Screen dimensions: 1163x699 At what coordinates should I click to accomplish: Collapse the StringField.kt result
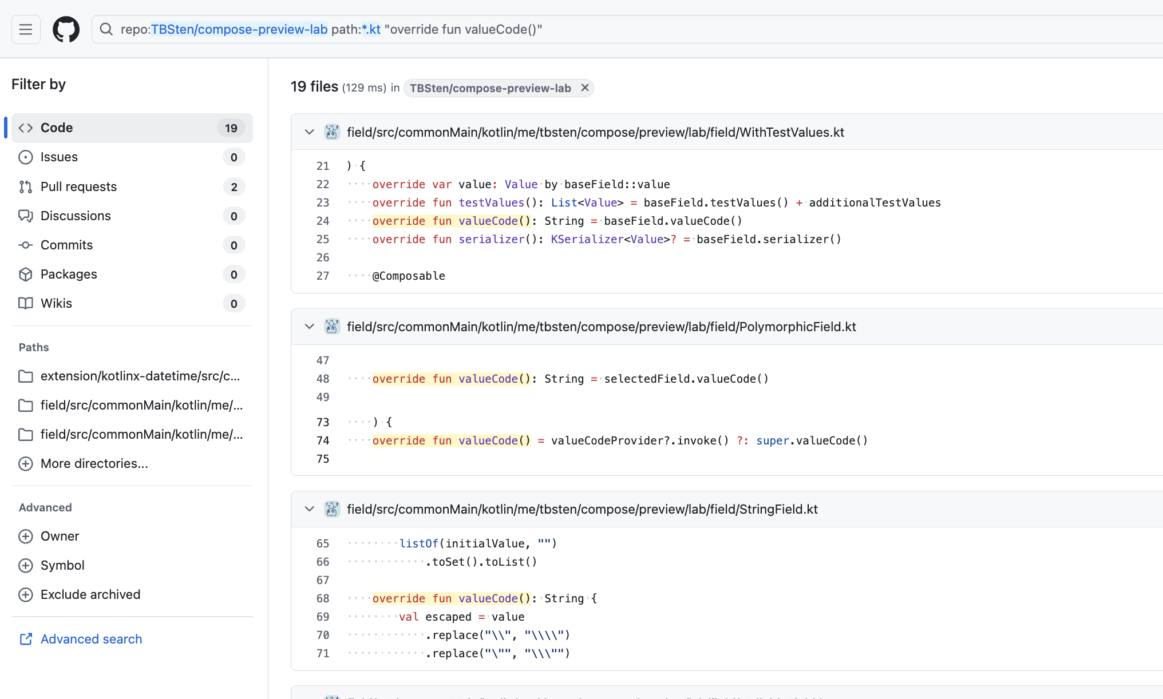pyautogui.click(x=309, y=509)
